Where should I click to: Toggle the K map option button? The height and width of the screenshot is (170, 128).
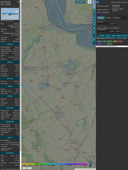[x=94, y=21]
